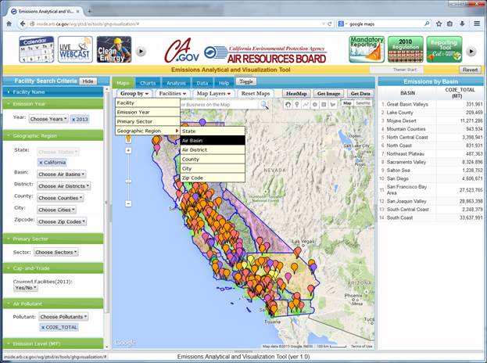Viewport: 487px width, 363px height.
Task: Click the Clean Energy banner icon
Action: pyautogui.click(x=113, y=49)
